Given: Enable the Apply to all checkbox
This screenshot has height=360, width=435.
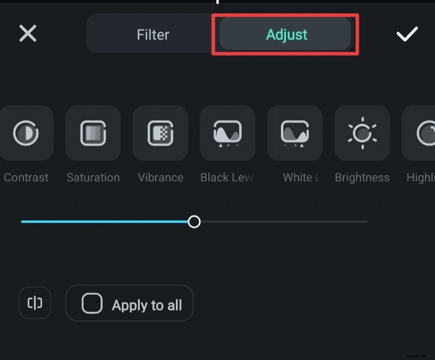Looking at the screenshot, I should [92, 303].
